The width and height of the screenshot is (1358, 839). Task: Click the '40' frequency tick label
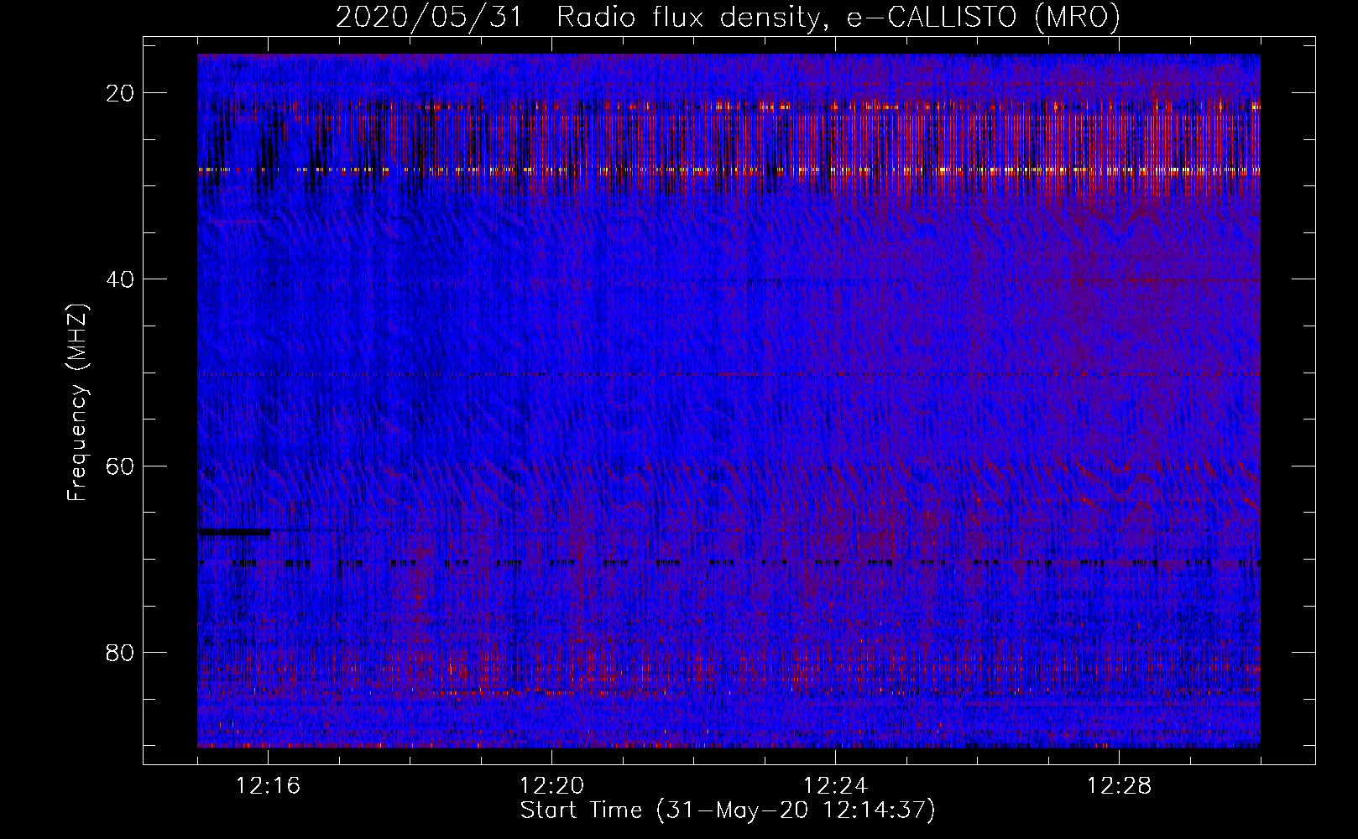click(x=120, y=279)
